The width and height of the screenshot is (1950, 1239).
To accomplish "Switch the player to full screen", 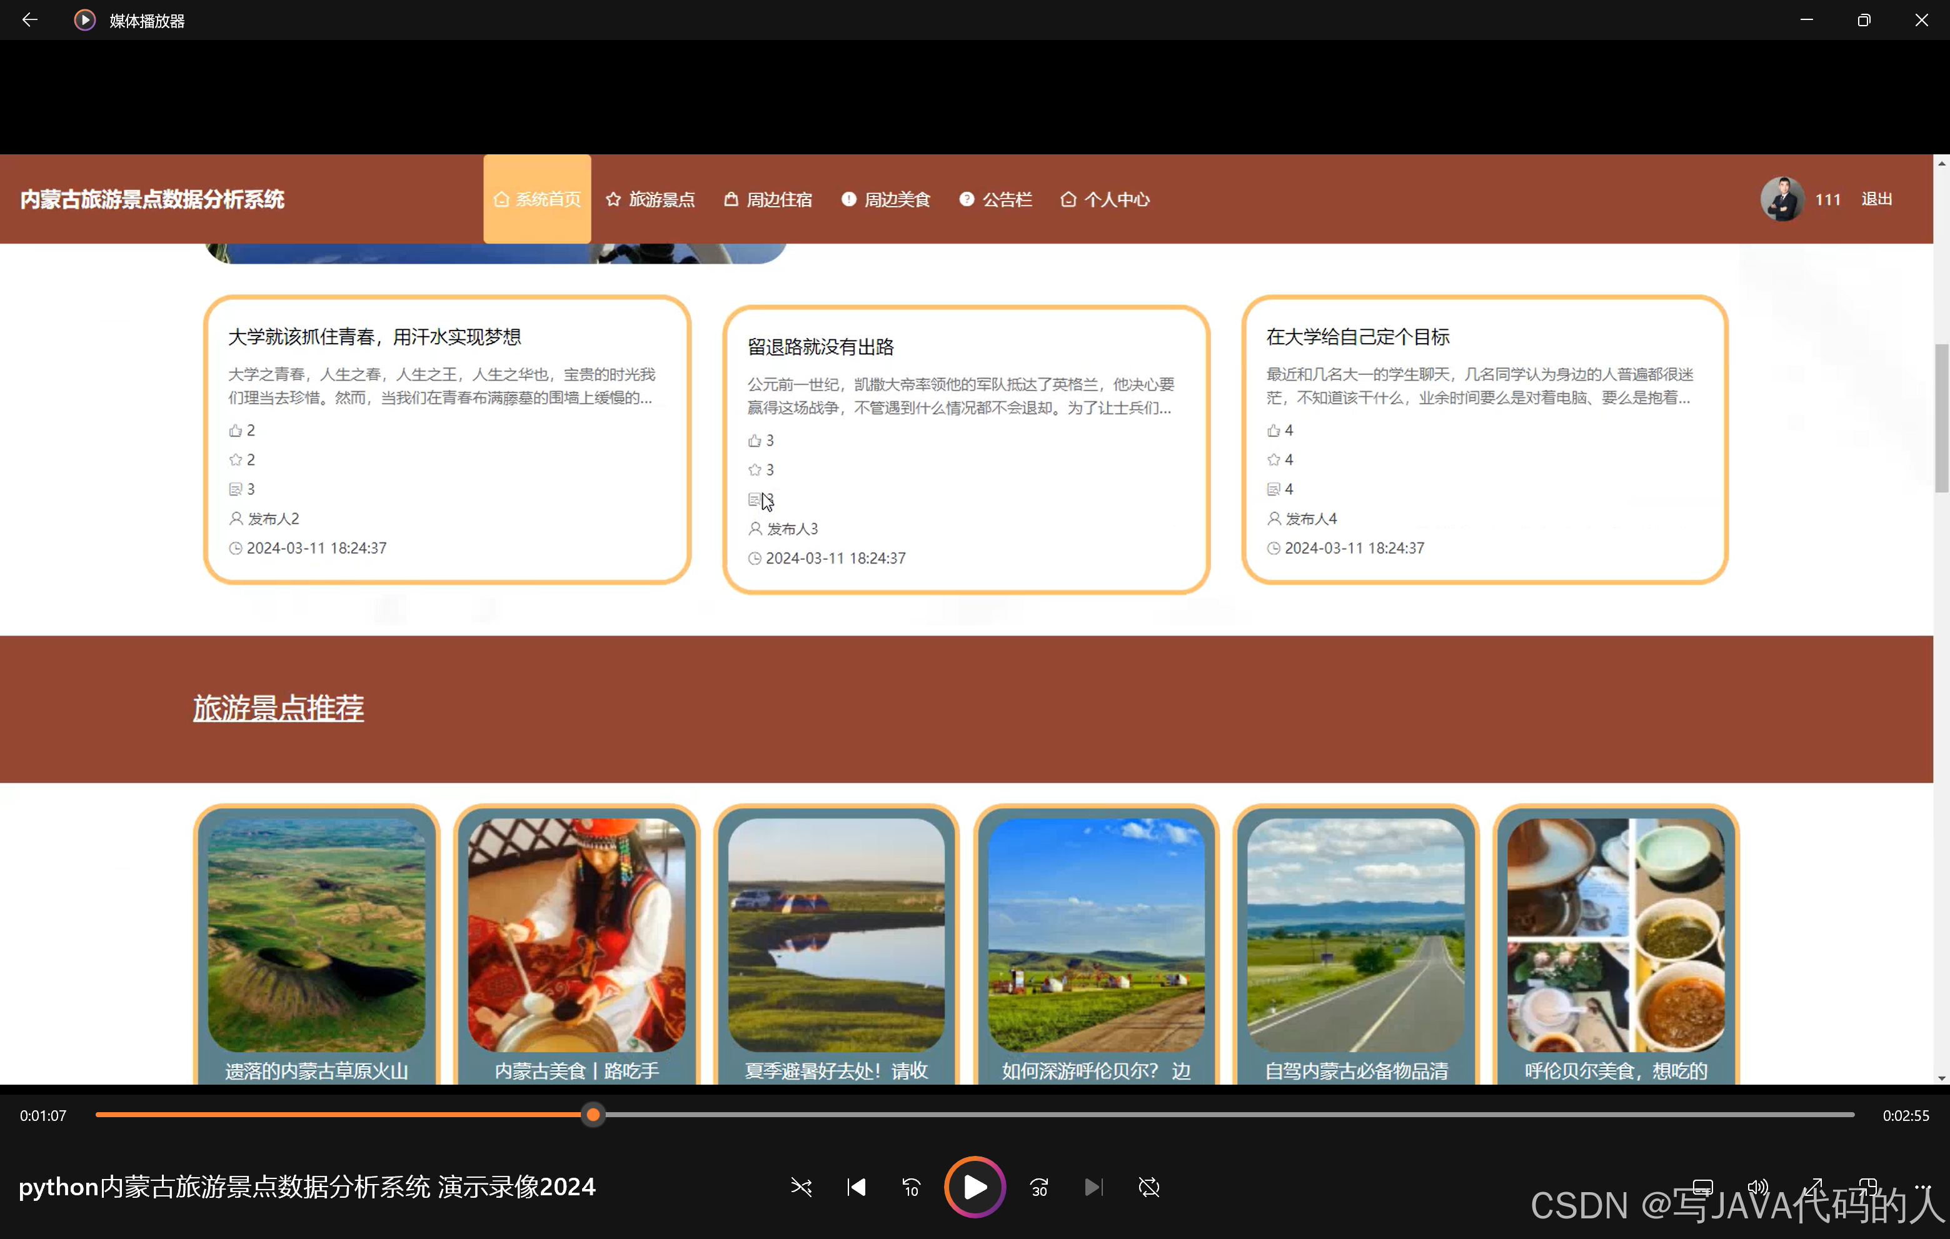I will 1812,1187.
